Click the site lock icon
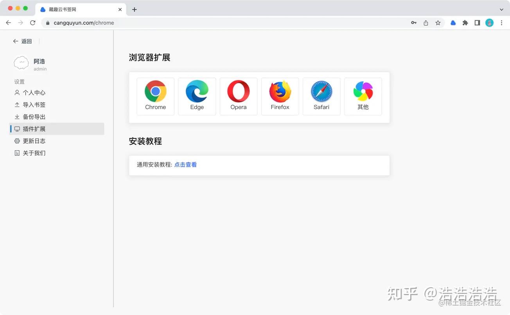The image size is (510, 315). point(48,23)
